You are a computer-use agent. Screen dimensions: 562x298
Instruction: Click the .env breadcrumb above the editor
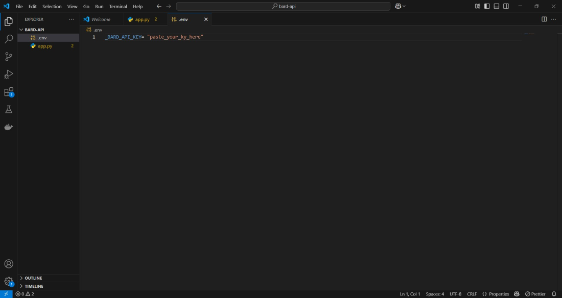(95, 30)
